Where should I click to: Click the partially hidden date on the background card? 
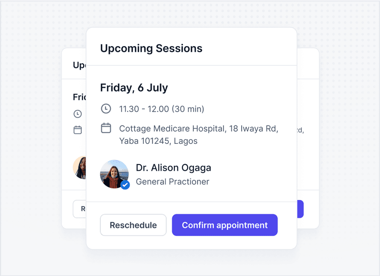tap(80, 97)
